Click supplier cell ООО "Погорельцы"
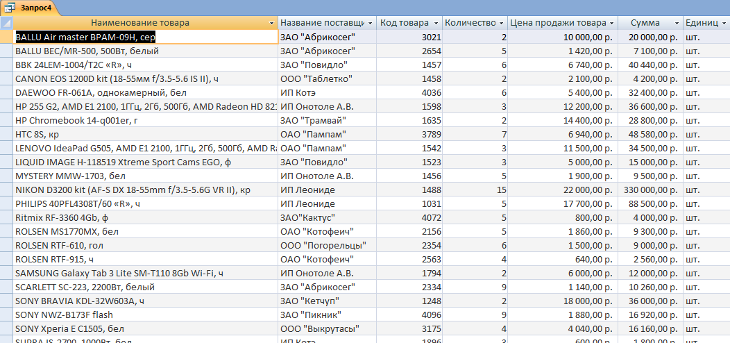 tap(328, 246)
